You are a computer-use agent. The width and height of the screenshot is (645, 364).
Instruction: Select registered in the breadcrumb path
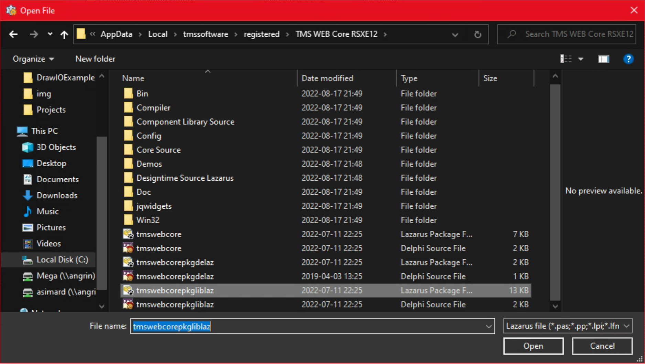tap(261, 34)
